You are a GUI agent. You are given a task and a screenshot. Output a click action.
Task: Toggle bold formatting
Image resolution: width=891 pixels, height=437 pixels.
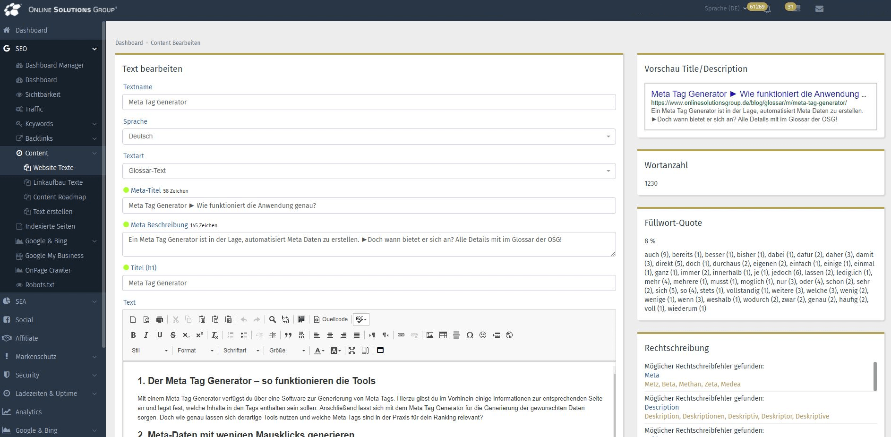tap(133, 335)
